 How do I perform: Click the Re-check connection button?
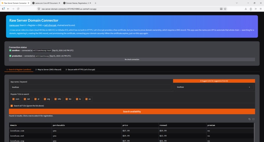[x=132, y=59]
